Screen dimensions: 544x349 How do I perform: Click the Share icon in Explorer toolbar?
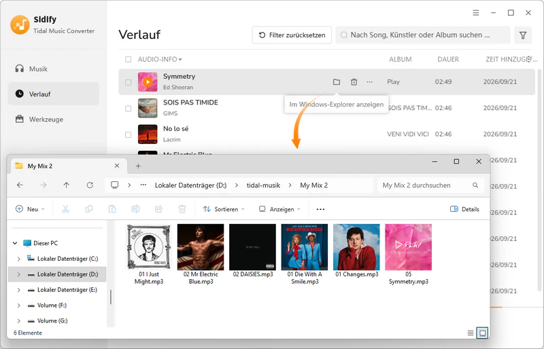pos(158,209)
